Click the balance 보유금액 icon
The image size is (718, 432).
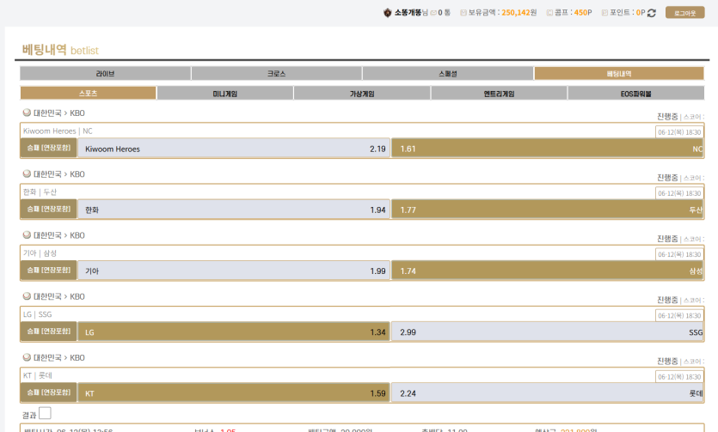463,13
